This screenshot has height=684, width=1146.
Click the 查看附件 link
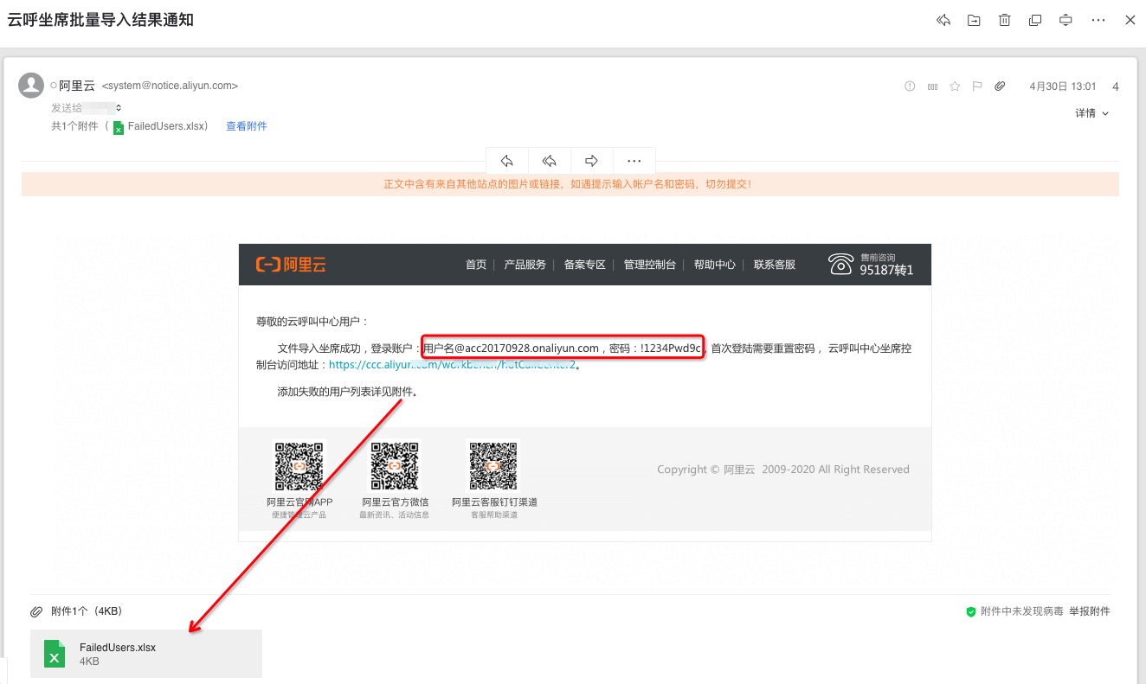[247, 126]
